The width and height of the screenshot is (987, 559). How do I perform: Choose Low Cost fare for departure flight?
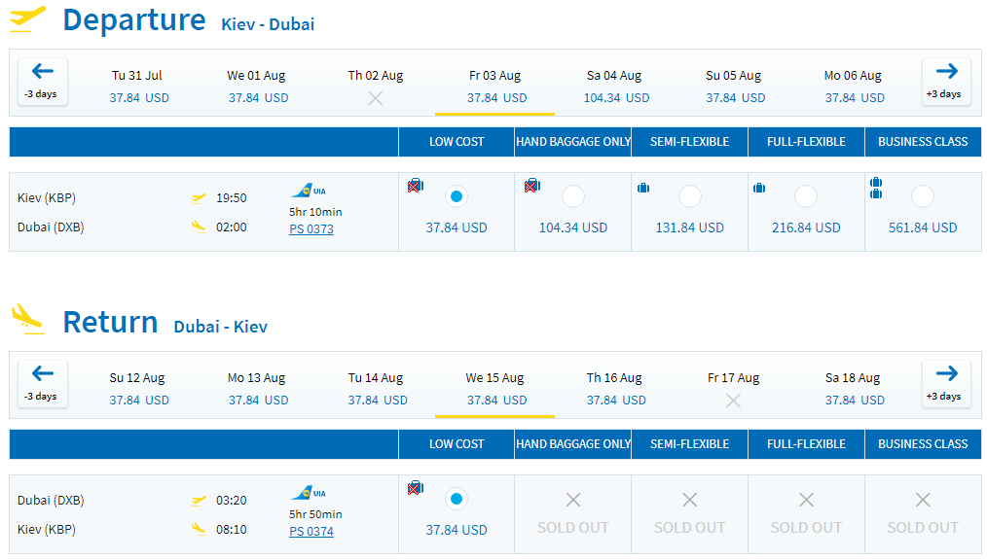pos(457,196)
